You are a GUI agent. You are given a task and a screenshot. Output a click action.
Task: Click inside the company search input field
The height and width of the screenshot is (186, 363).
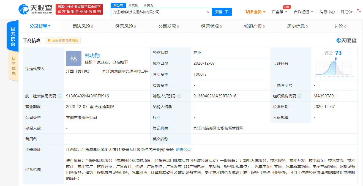[x=160, y=12]
